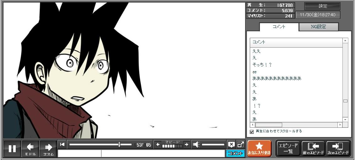Mute audio using the speaker icon
Screen dimensions: 355x160
pos(196,144)
